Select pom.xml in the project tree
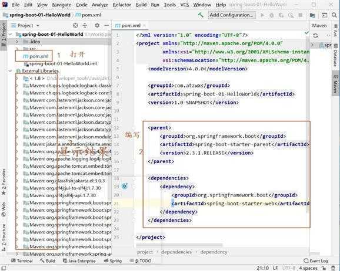This screenshot has height=271, width=340. pos(36,56)
